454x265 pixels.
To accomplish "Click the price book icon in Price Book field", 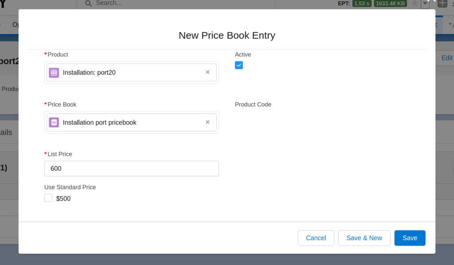I will click(x=54, y=122).
